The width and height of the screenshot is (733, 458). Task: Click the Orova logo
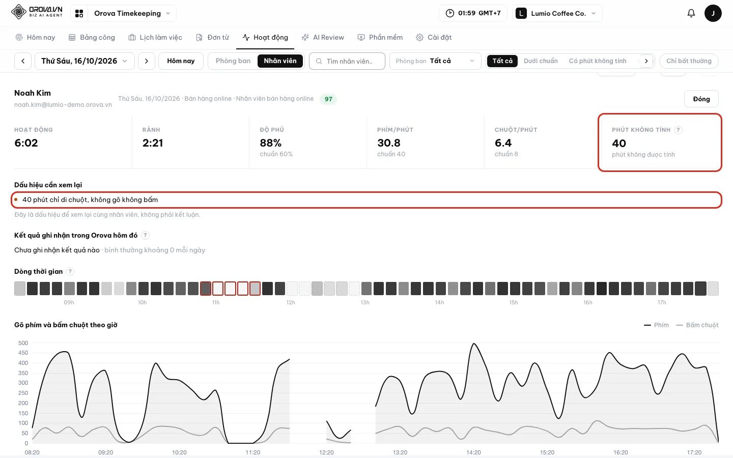pos(37,12)
